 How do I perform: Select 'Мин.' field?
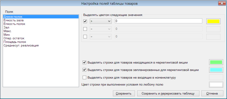41,35
